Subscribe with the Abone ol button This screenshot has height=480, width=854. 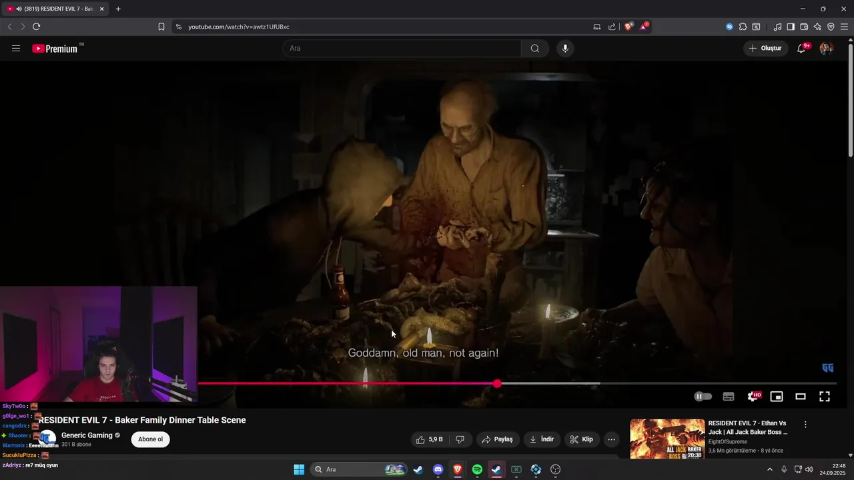[151, 439]
